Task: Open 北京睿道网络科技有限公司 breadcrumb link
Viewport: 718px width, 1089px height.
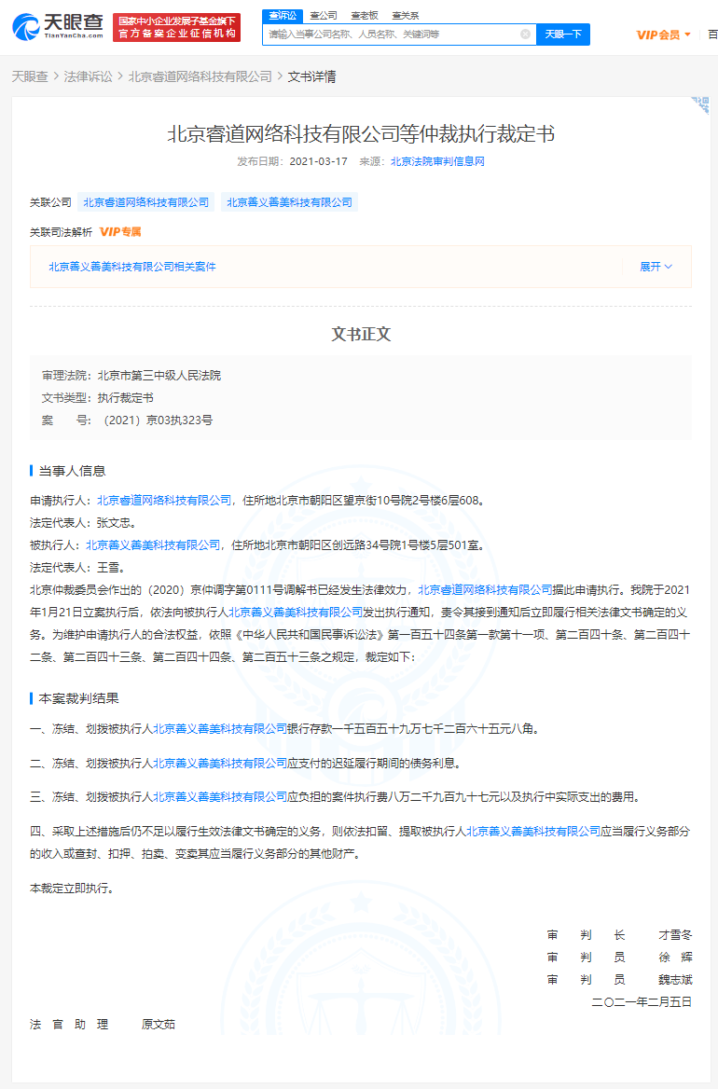Action: [x=200, y=77]
